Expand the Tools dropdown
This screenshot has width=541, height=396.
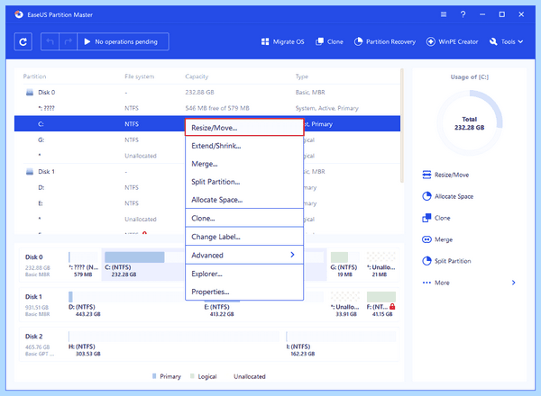click(x=506, y=41)
